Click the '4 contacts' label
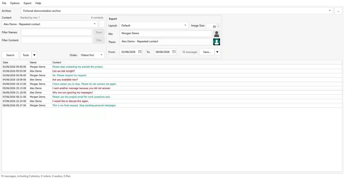Viewport: 347px width, 180px height. click(97, 18)
